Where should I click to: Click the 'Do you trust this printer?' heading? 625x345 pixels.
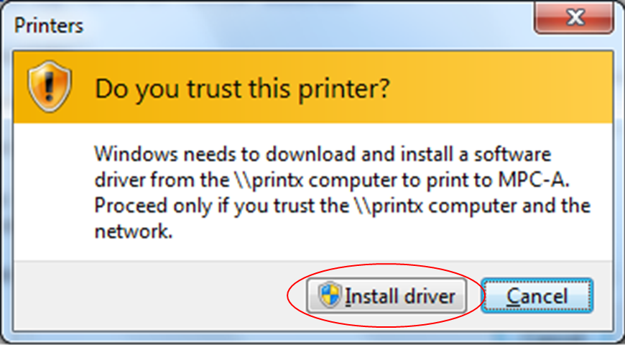[242, 89]
